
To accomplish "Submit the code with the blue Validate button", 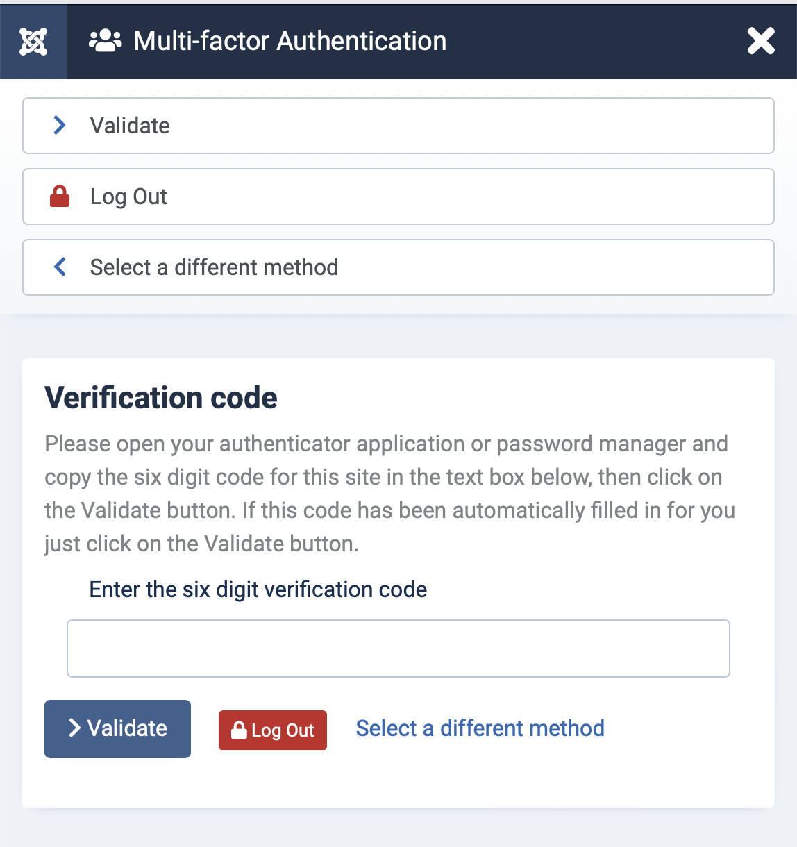I will (x=117, y=728).
